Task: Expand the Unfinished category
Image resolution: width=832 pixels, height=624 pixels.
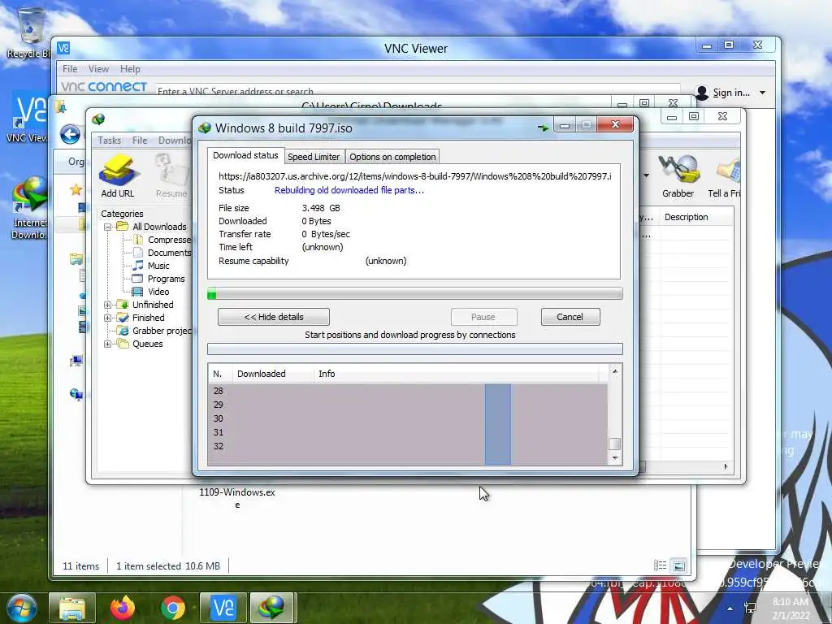Action: (107, 305)
